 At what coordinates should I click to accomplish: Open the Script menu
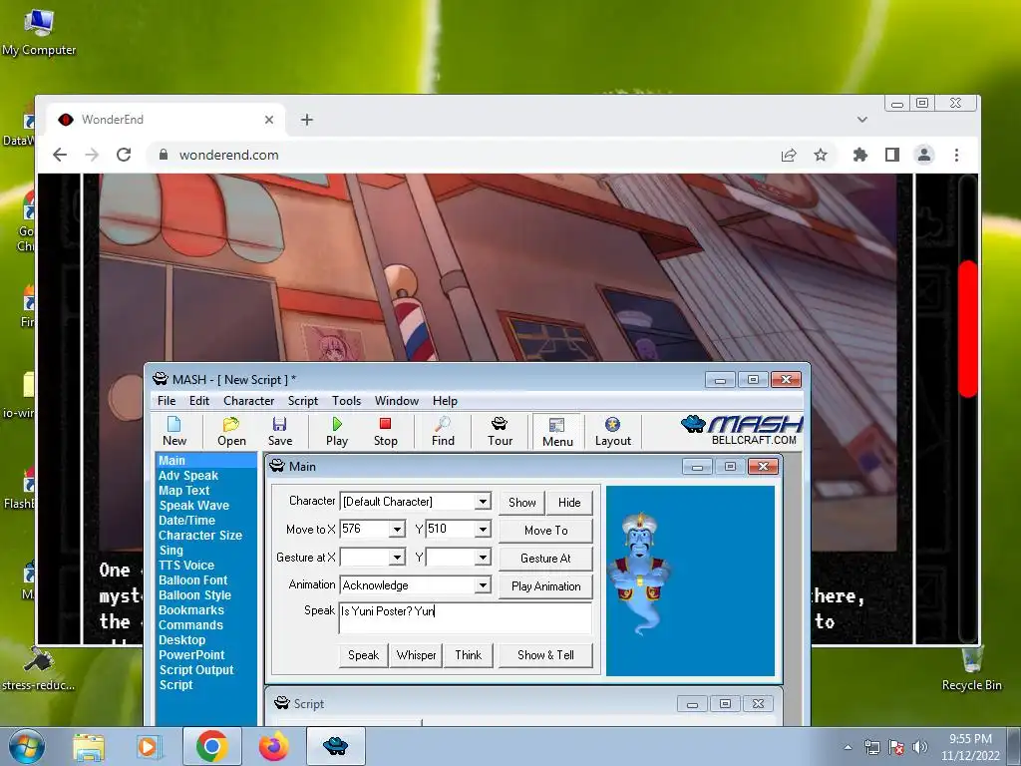point(303,401)
